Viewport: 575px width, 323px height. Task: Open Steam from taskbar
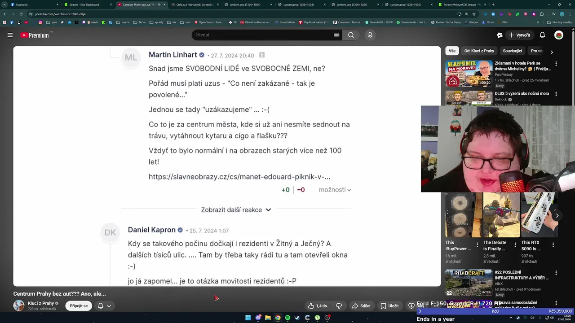coord(297,318)
